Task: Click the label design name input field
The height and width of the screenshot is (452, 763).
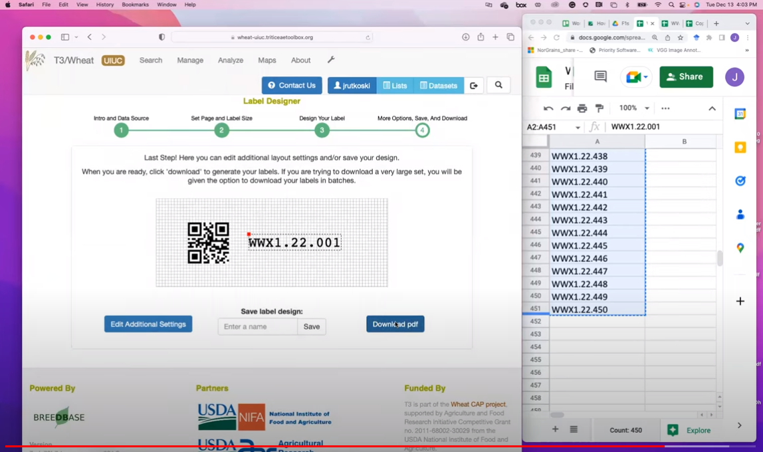Action: [x=258, y=326]
